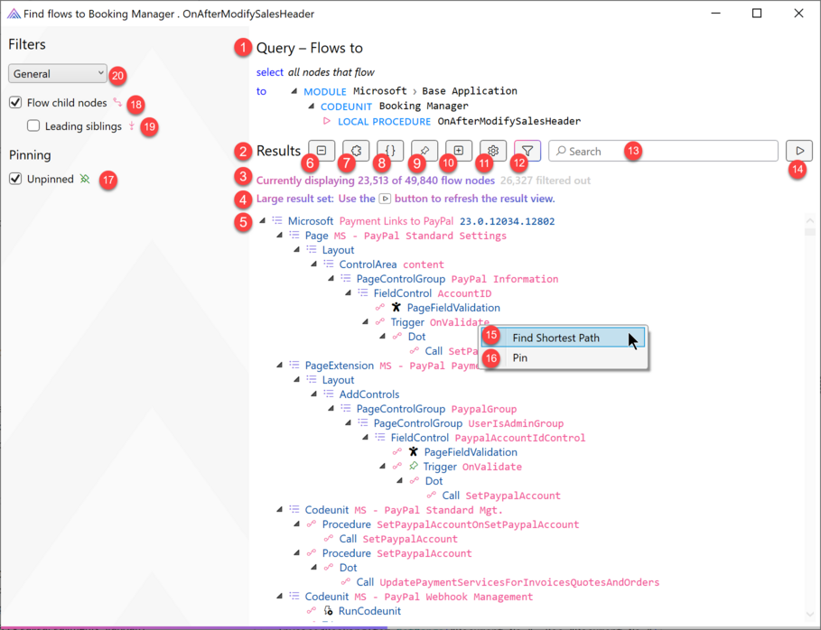Select the LOCAL PROCEDURE OnAfterModifySalesHeader row
Image resolution: width=821 pixels, height=630 pixels.
[452, 121]
